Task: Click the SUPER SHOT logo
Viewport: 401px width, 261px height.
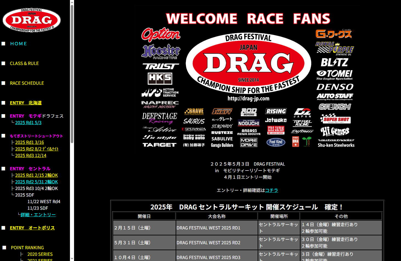Action: pos(335,119)
